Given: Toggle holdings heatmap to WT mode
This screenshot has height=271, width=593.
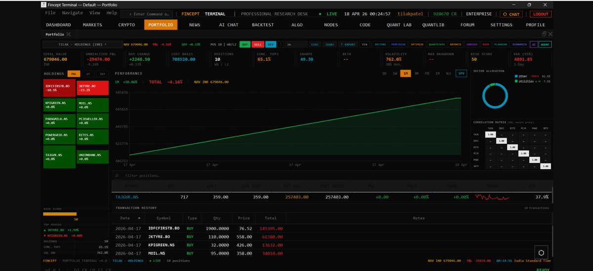Looking at the screenshot, I should (88, 74).
